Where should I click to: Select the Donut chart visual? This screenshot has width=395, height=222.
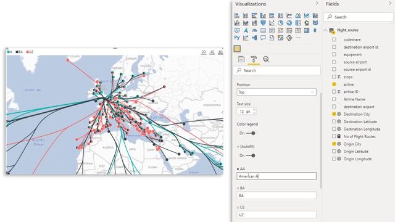coord(289,23)
